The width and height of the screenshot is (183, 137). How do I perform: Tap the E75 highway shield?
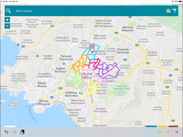point(60,88)
